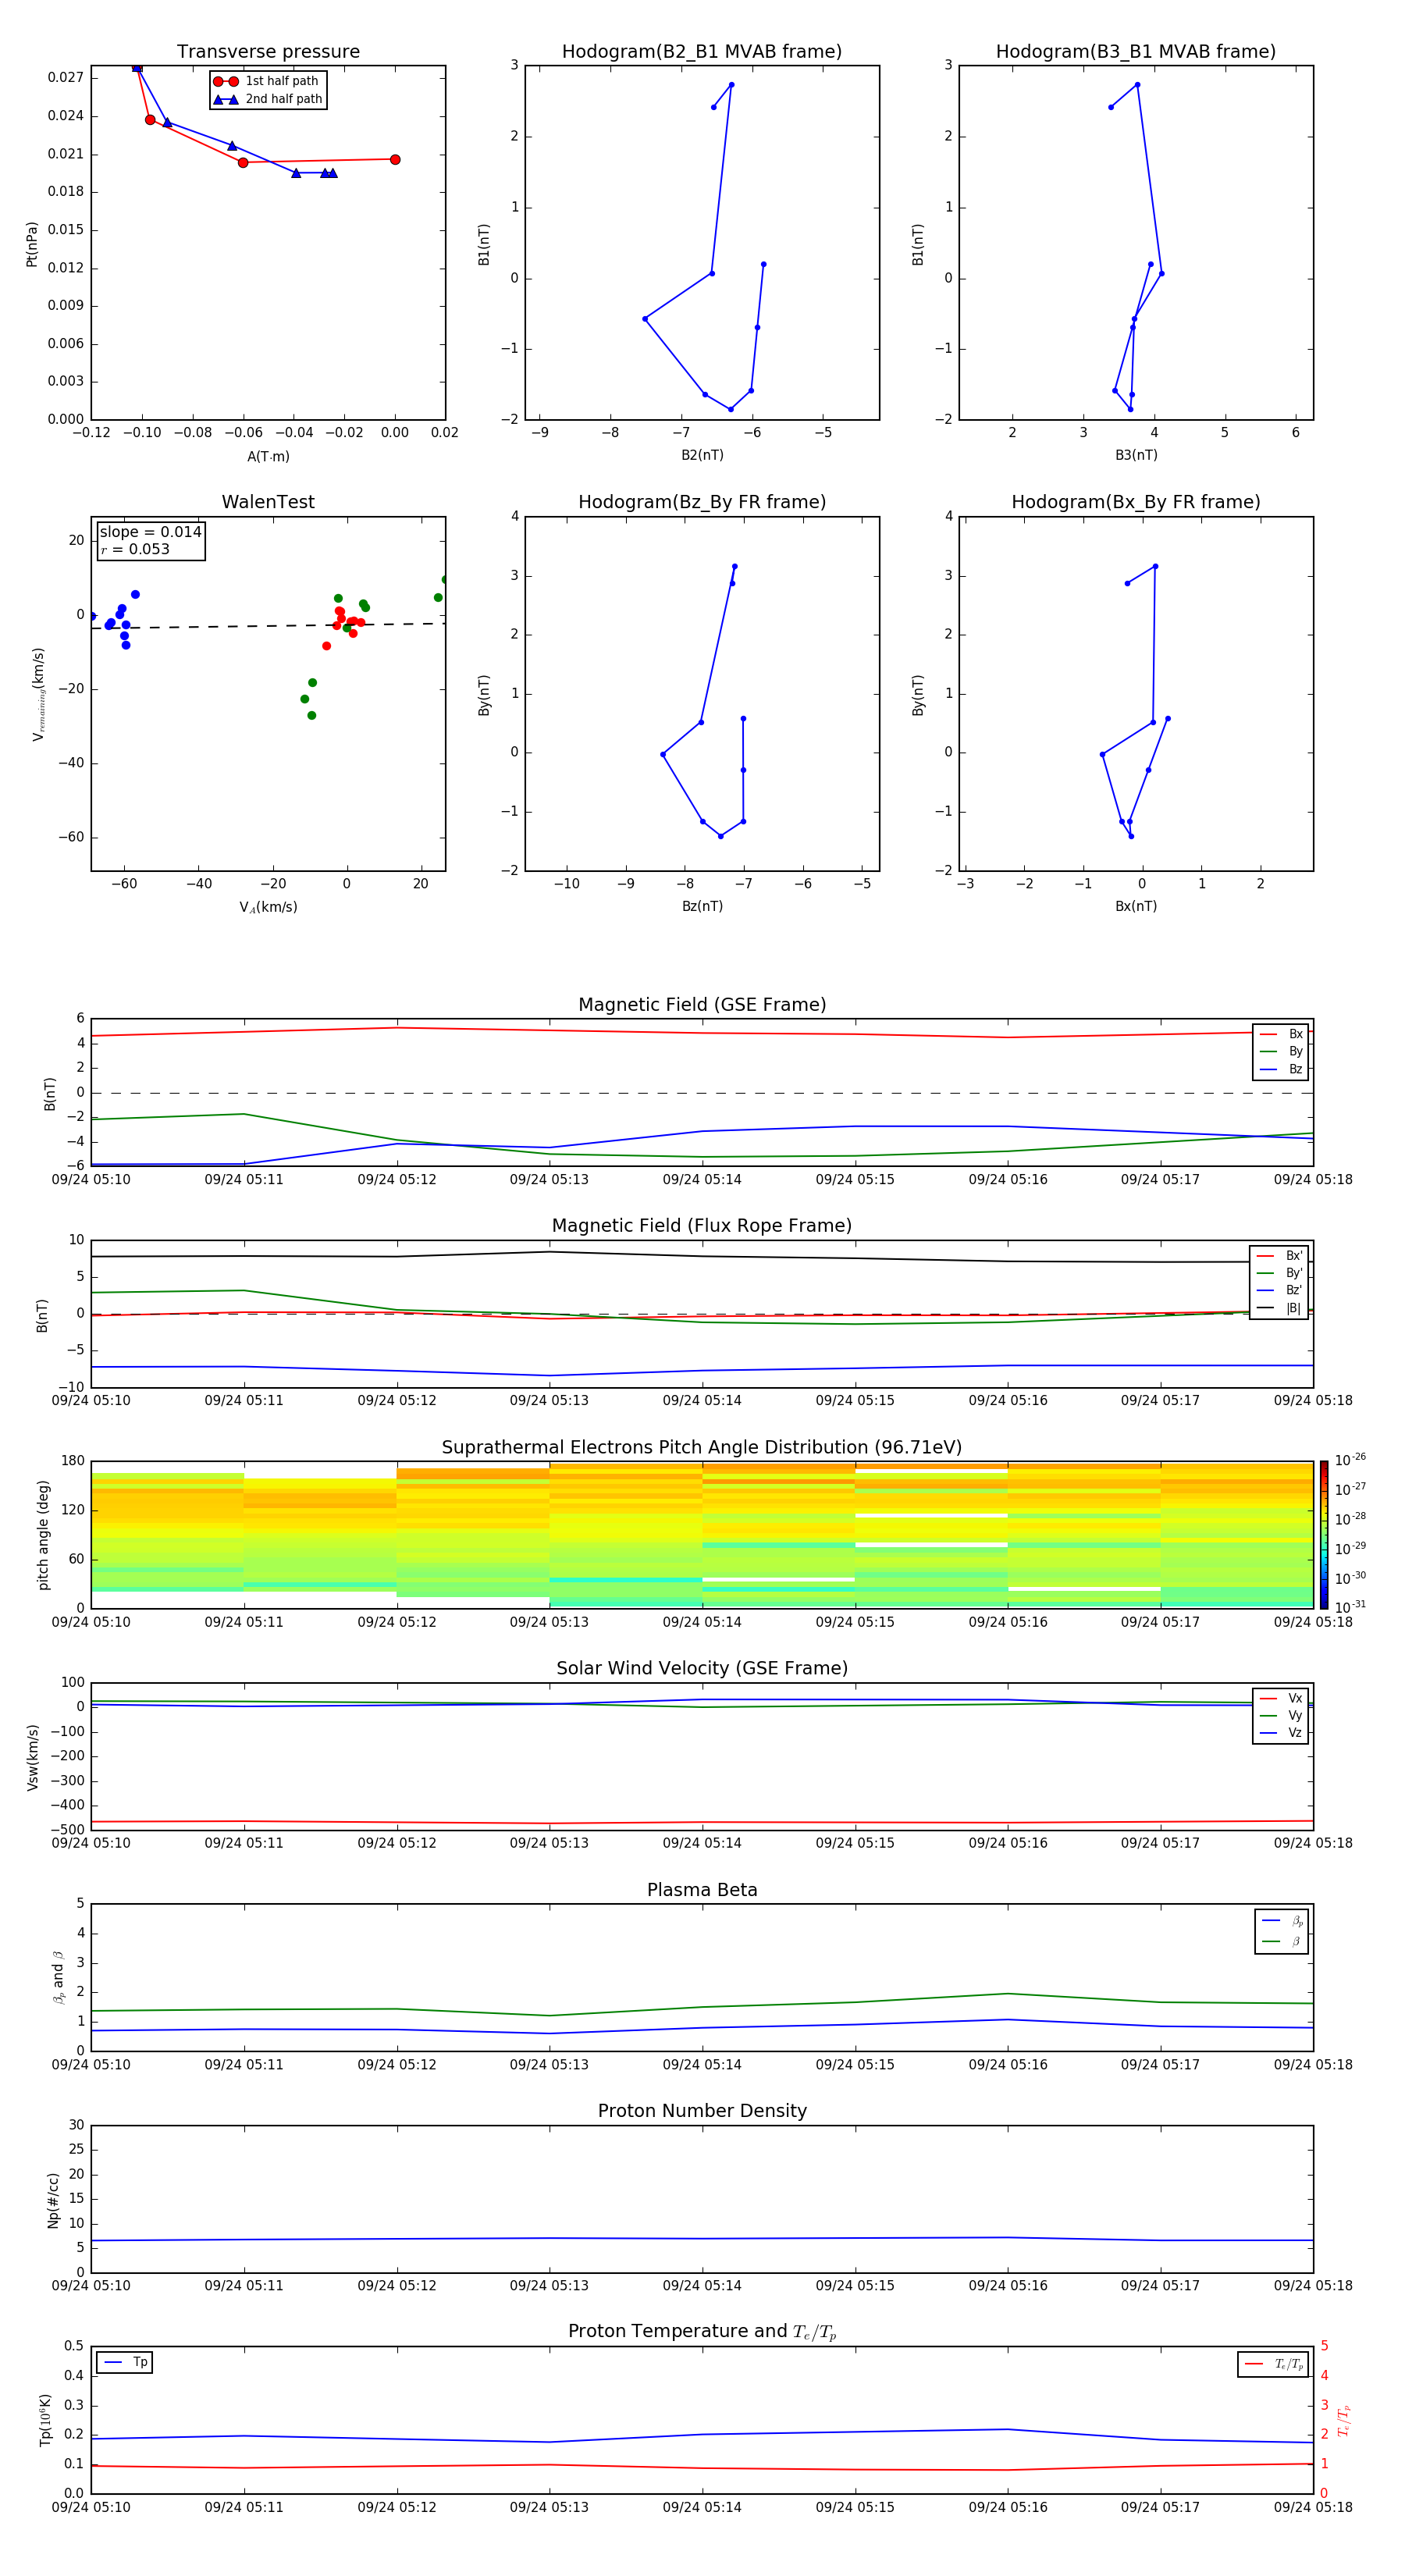Click the 0.027 tick in Transverse pressure plot
This screenshot has width=1405, height=2576.
(65, 78)
